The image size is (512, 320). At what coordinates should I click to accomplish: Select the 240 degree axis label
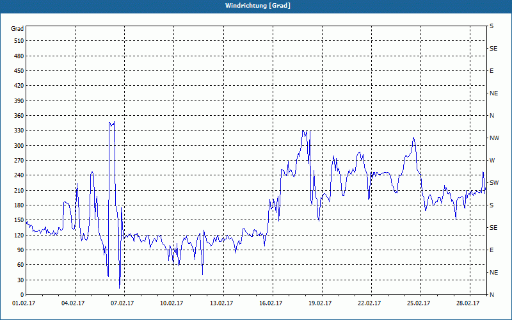point(19,175)
